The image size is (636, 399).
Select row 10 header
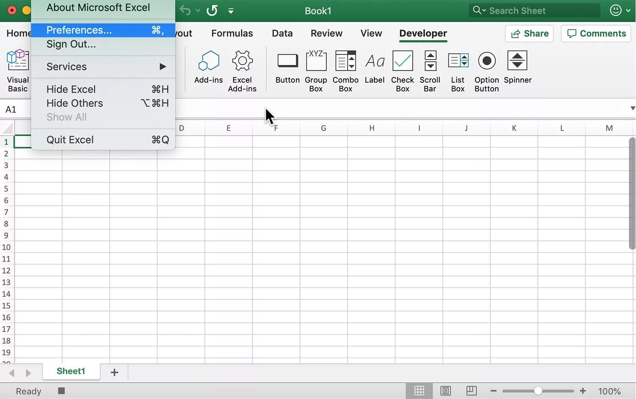point(6,247)
